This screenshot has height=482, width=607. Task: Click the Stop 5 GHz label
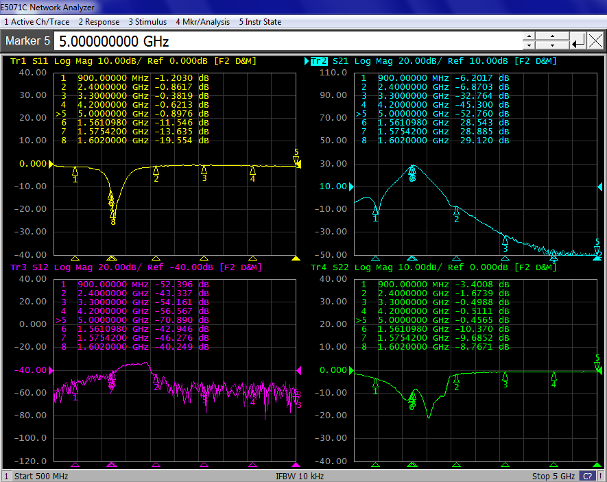point(554,476)
